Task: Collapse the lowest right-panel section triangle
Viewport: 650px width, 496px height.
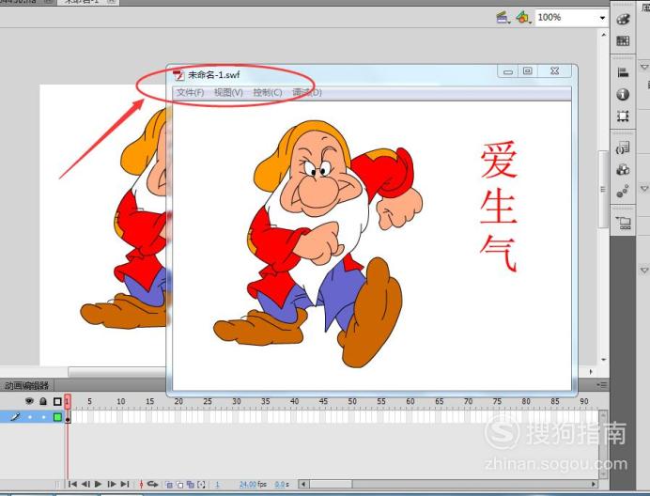Action: coord(644,271)
